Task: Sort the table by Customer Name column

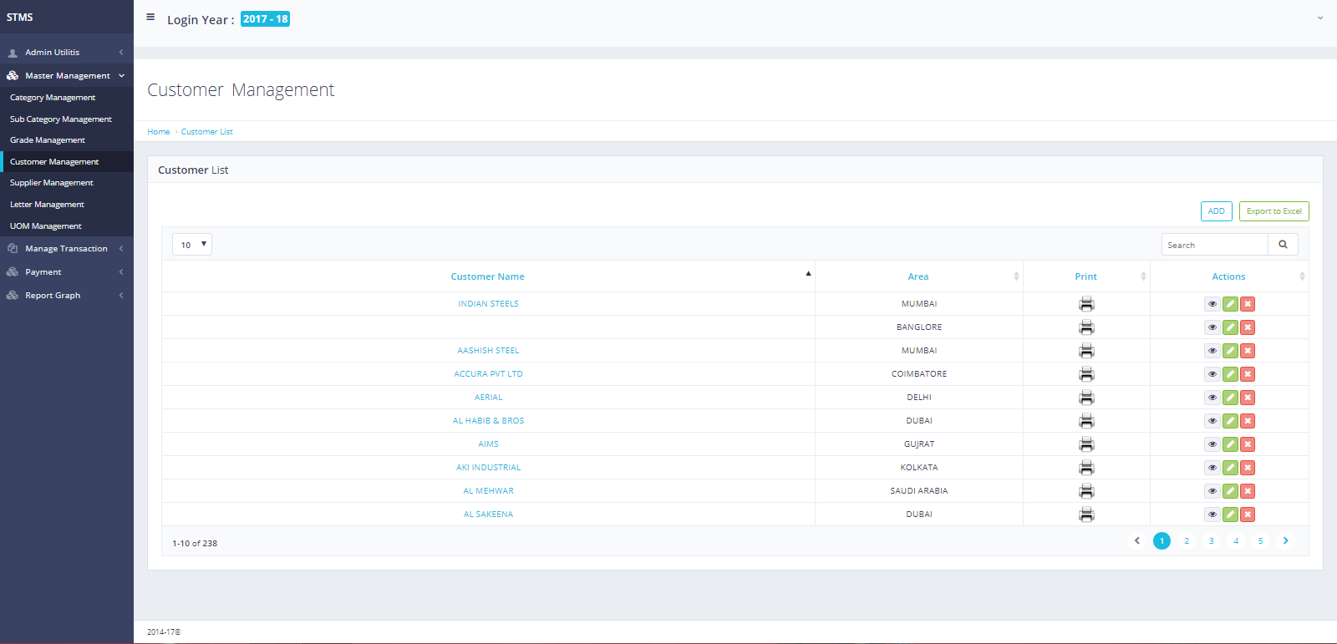Action: [488, 276]
